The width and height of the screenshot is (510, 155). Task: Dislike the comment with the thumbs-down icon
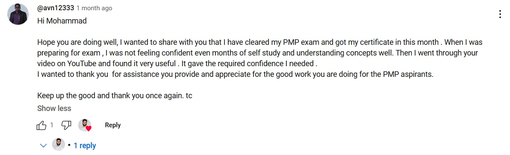pos(66,125)
